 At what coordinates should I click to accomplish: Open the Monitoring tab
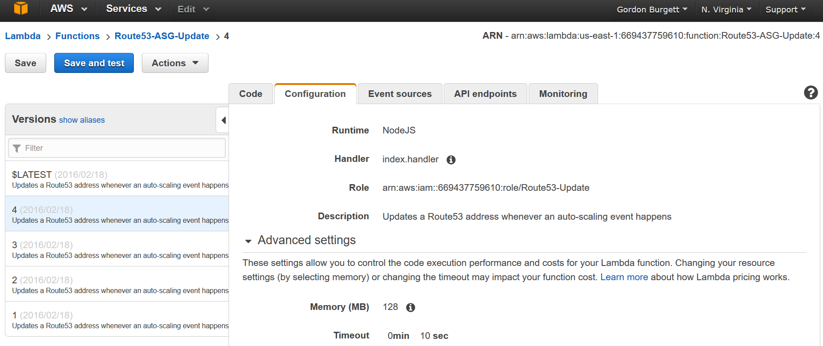[x=563, y=94]
